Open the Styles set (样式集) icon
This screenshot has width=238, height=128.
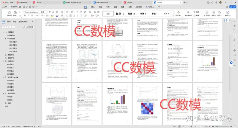[x=178, y=12]
